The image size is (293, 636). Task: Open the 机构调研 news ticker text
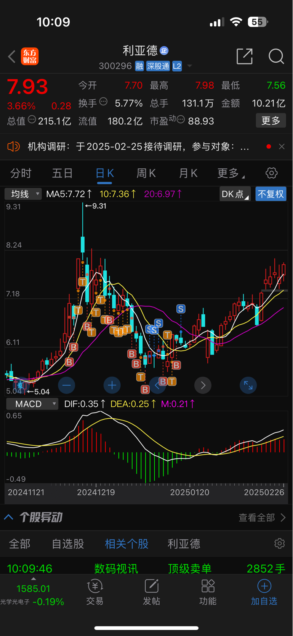coord(138,146)
